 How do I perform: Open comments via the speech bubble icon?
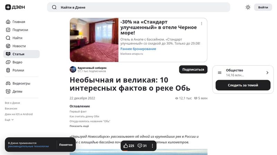pyautogui.click(x=140, y=146)
